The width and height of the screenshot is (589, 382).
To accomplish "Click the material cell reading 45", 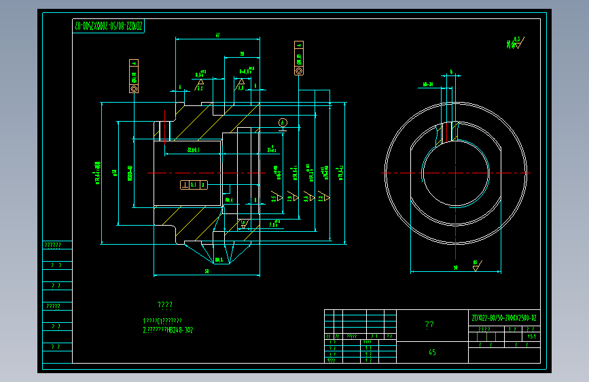I will click(432, 352).
